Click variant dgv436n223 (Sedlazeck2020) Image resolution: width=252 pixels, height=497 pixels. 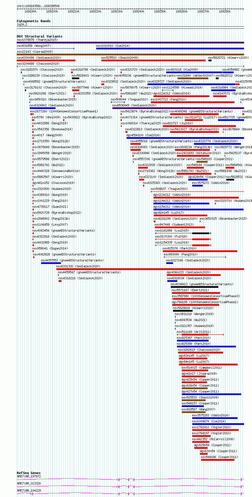(x=189, y=272)
